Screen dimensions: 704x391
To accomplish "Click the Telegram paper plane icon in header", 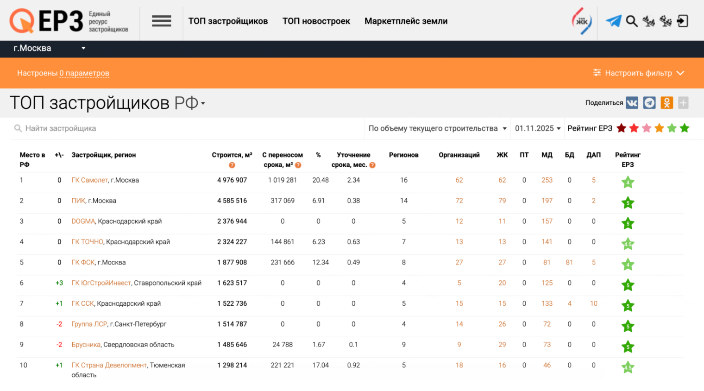I will [613, 21].
